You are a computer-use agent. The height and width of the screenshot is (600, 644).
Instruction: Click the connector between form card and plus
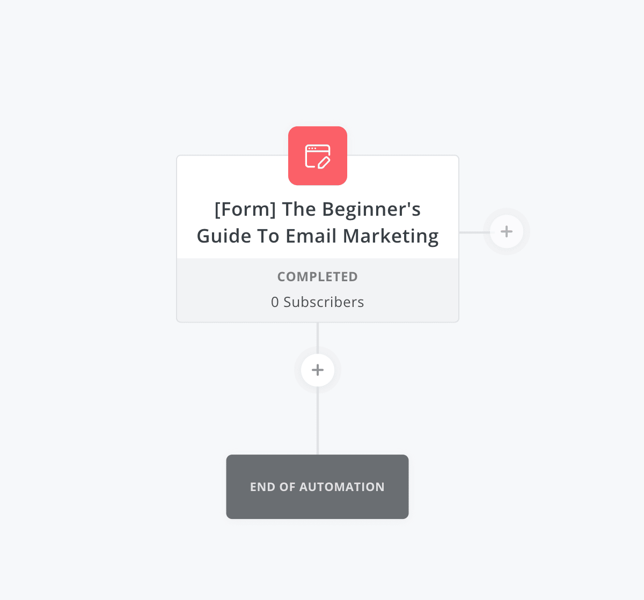pyautogui.click(x=318, y=337)
